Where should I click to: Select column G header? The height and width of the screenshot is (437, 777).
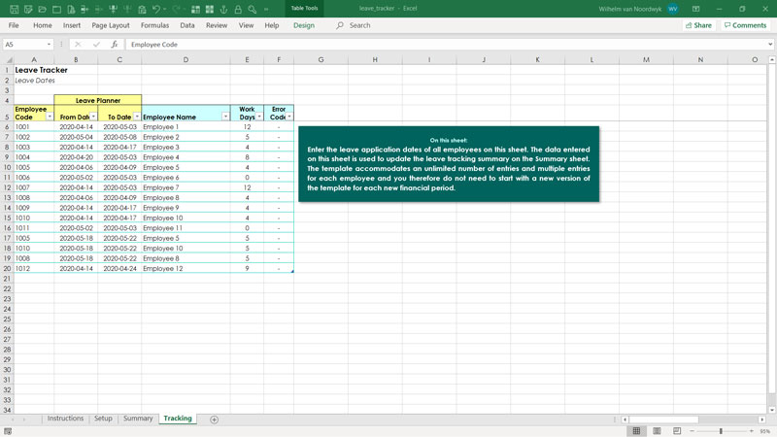point(321,59)
